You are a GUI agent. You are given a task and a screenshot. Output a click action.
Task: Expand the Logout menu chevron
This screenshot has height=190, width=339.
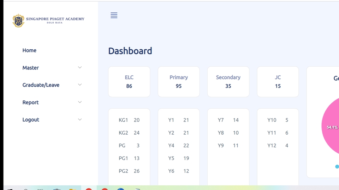click(80, 119)
